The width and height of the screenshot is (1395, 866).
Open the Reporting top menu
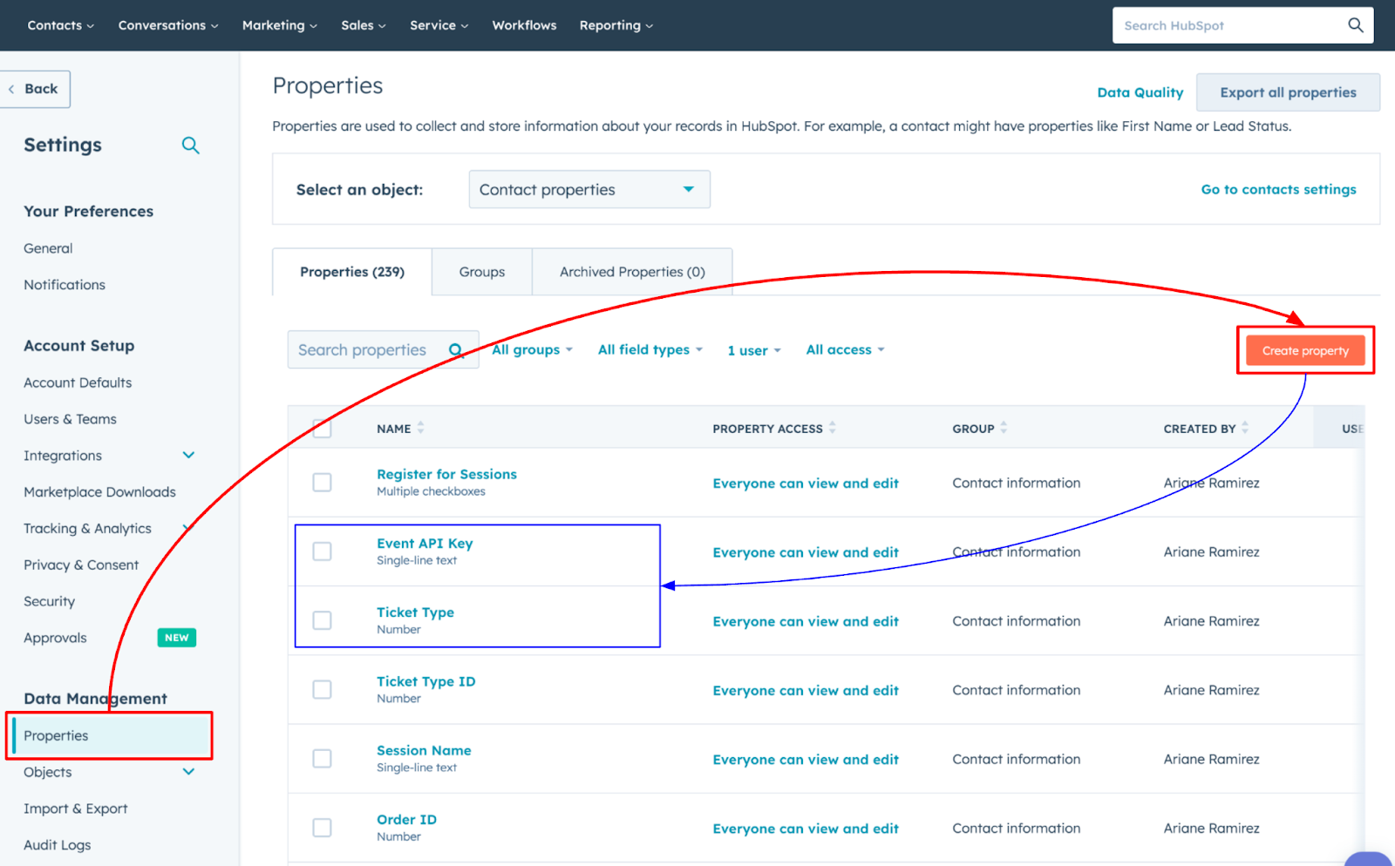[616, 25]
